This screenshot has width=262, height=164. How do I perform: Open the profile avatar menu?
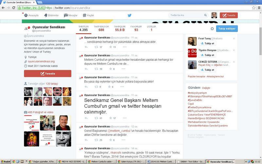tap(214, 15)
